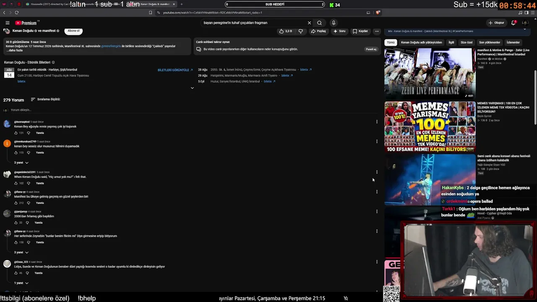Dislike the comment by @busraapkxd

point(29,133)
